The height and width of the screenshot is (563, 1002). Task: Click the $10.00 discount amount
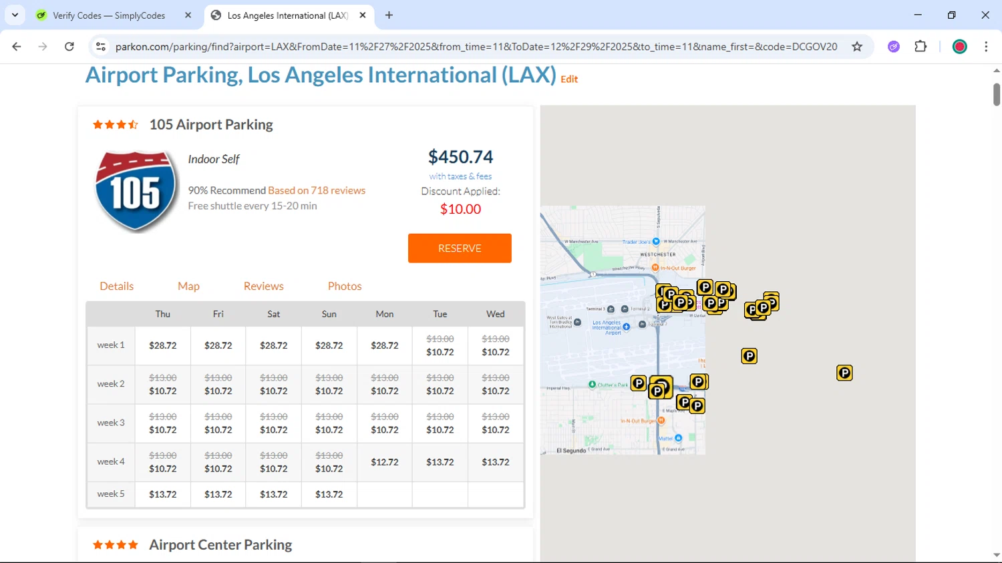pos(460,209)
